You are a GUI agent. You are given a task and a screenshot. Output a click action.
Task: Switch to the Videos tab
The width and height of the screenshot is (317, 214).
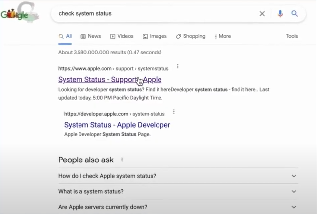[122, 36]
